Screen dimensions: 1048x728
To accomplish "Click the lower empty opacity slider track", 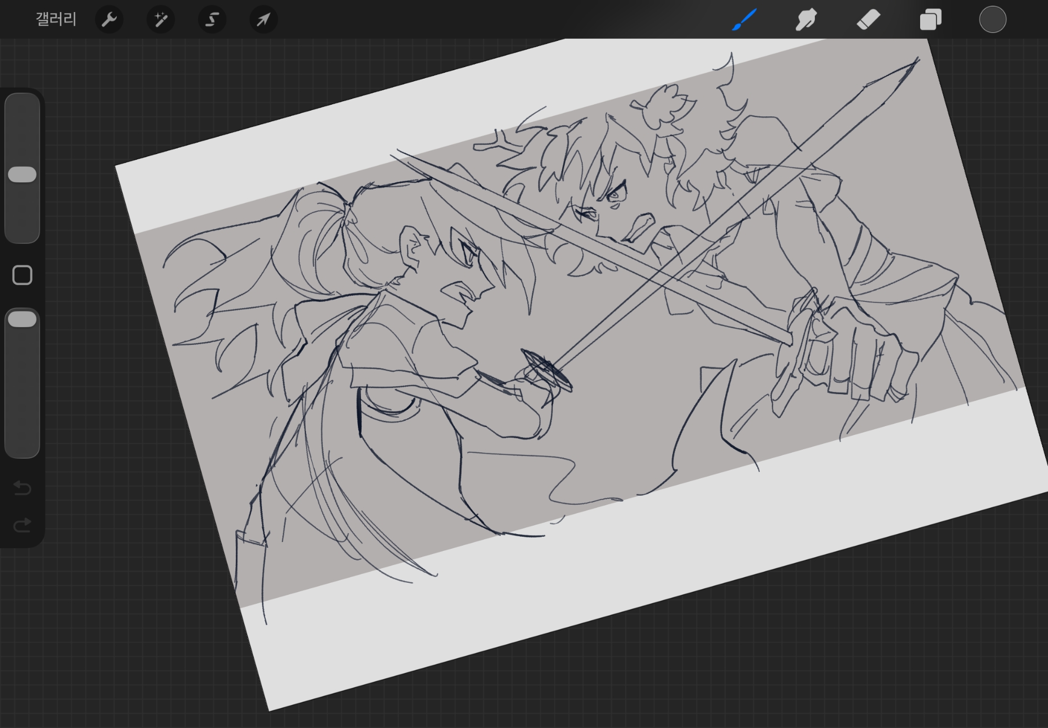I will [x=23, y=398].
